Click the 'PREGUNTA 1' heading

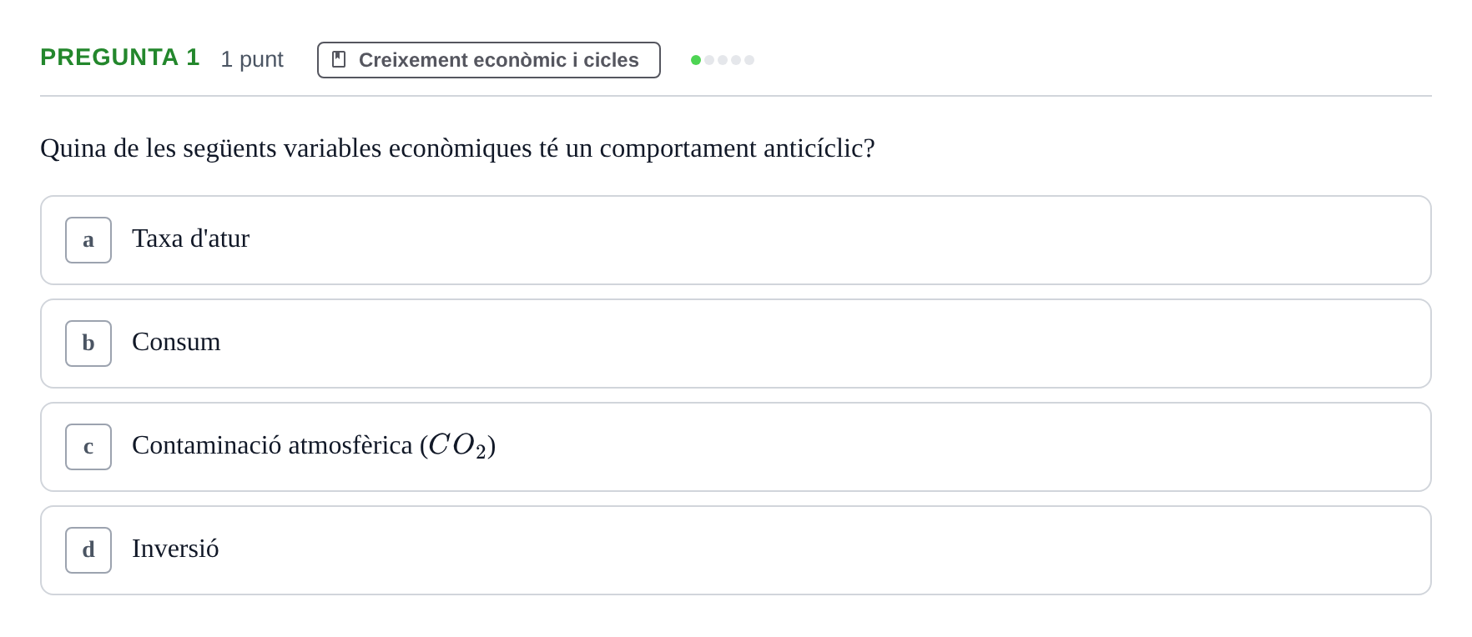click(120, 58)
